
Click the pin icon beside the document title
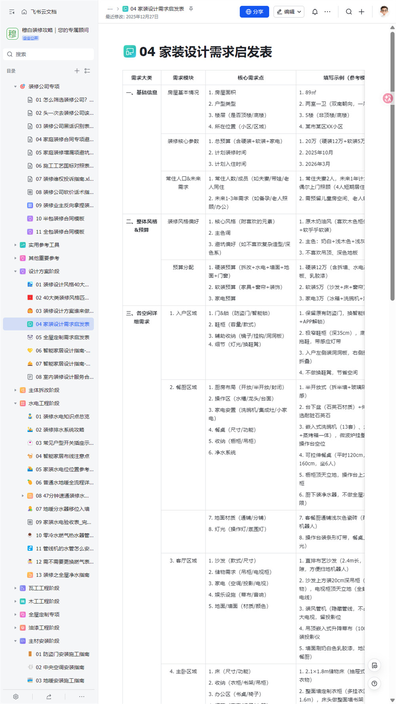(x=191, y=9)
